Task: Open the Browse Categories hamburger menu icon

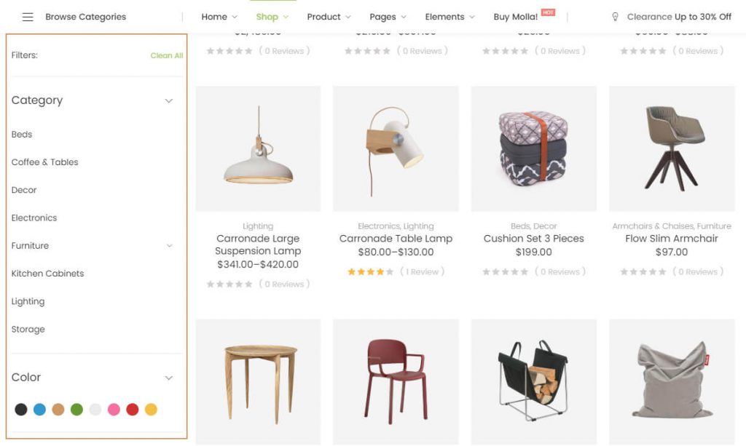Action: click(x=28, y=17)
